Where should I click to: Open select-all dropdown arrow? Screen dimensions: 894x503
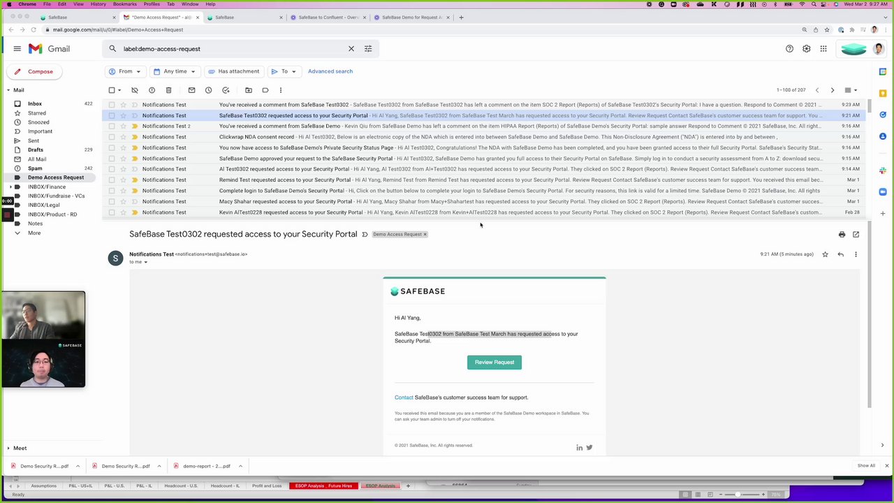(x=119, y=90)
